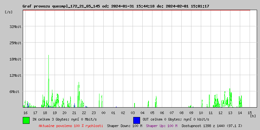Click the 18Mbit y-axis label
This screenshot has height=130, width=260.
pyautogui.click(x=15, y=59)
